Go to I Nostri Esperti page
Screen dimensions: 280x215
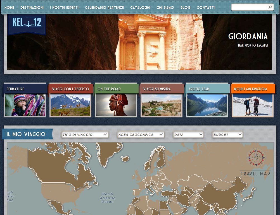pyautogui.click(x=64, y=8)
